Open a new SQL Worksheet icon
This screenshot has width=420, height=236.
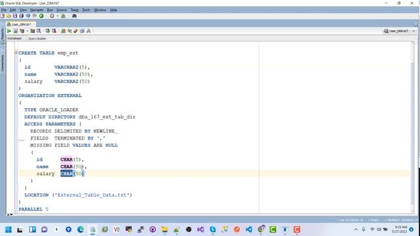(x=63, y=16)
